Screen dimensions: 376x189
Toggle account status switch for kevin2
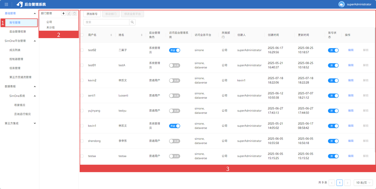[x=333, y=80]
